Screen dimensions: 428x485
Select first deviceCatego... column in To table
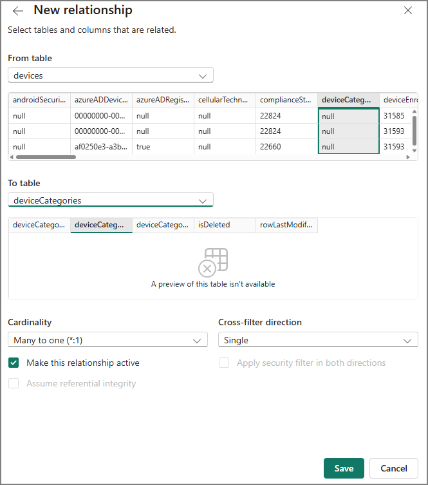[x=39, y=225]
